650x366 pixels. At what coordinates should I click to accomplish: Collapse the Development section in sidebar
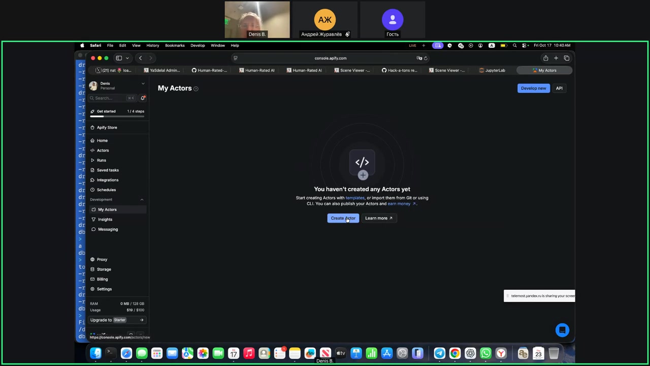click(142, 200)
